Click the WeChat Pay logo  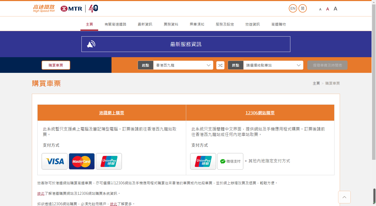(230, 161)
